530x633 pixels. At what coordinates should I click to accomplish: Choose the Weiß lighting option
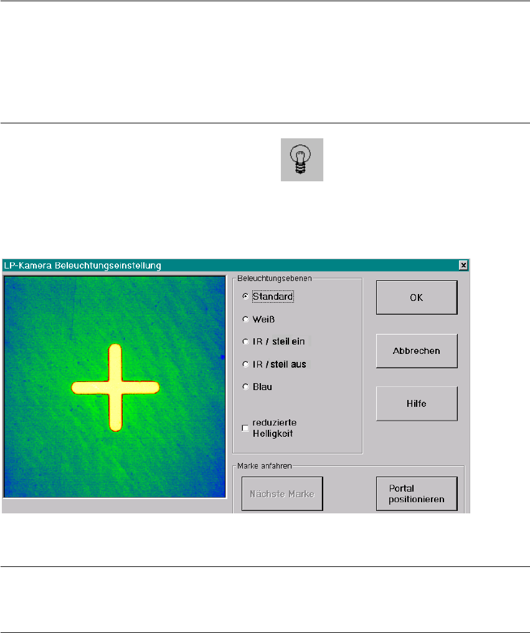pyautogui.click(x=245, y=320)
